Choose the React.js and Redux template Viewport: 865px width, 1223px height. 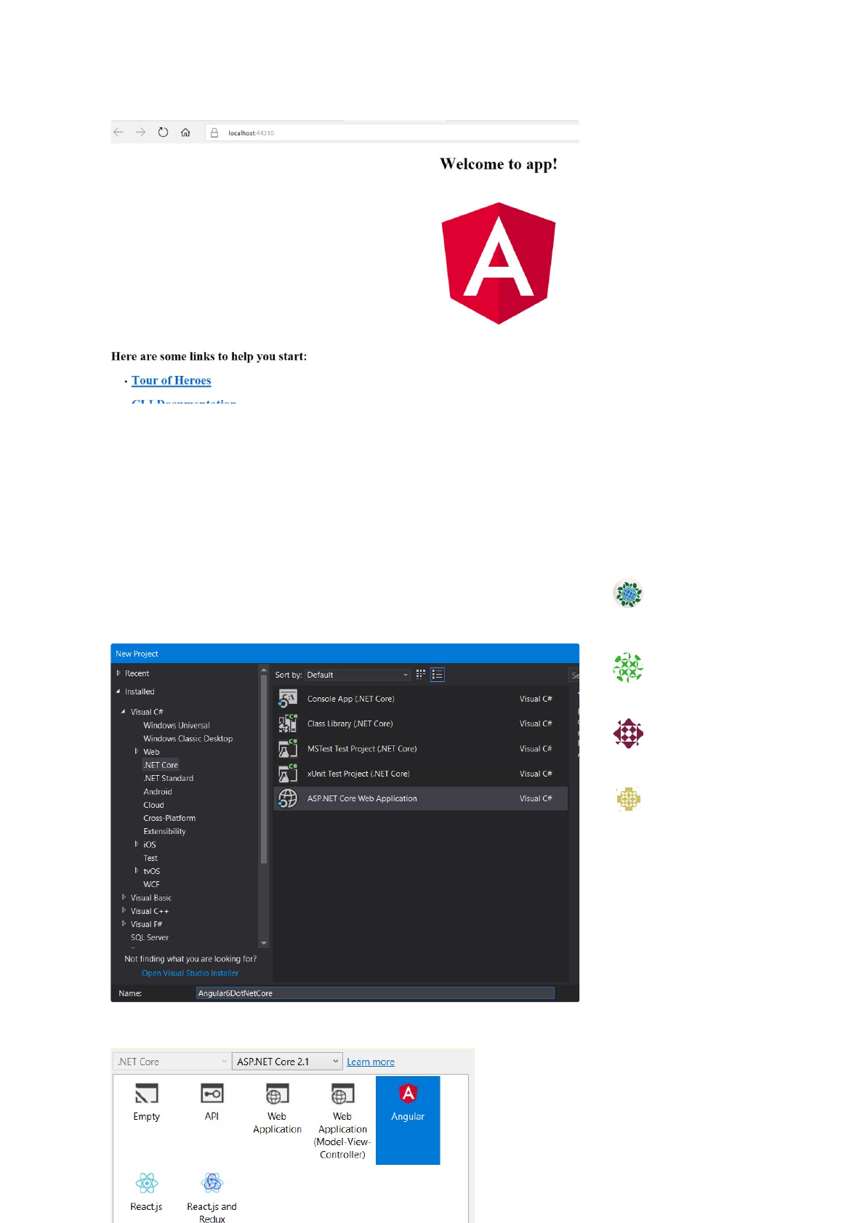coord(212,1197)
